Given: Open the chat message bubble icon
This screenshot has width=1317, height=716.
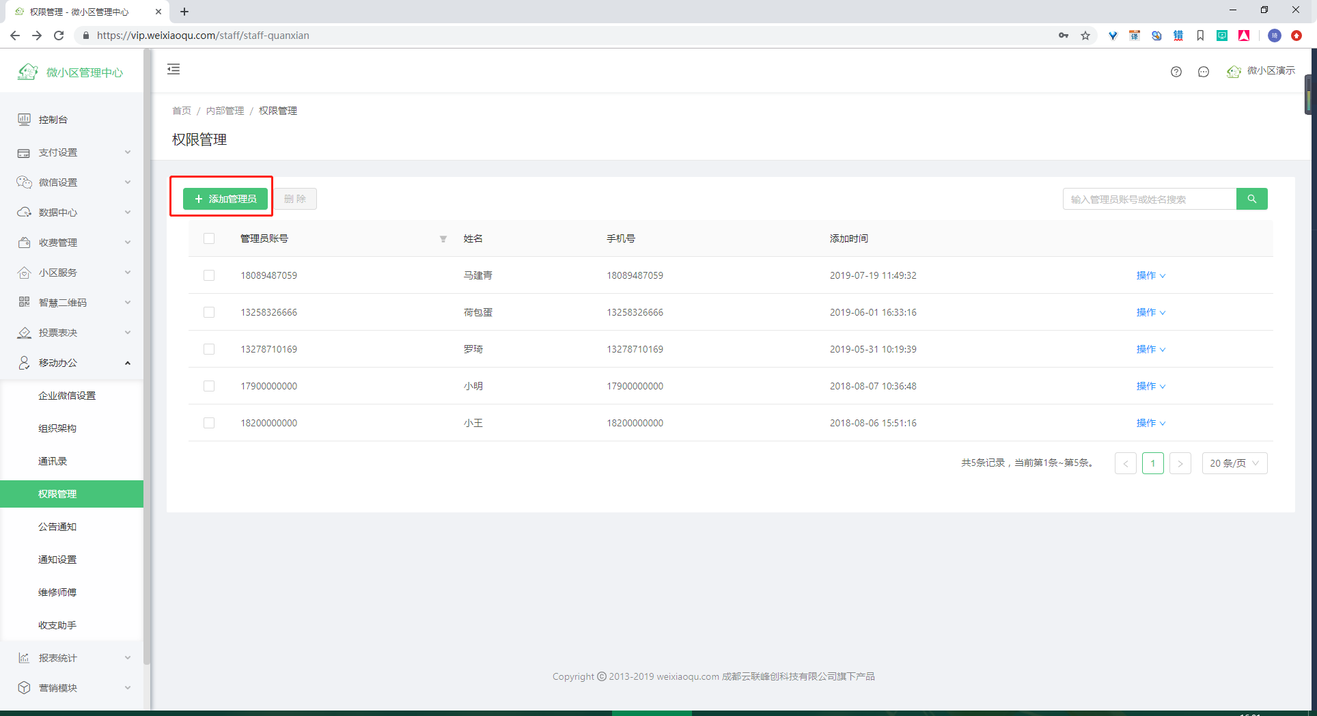Looking at the screenshot, I should coord(1204,72).
